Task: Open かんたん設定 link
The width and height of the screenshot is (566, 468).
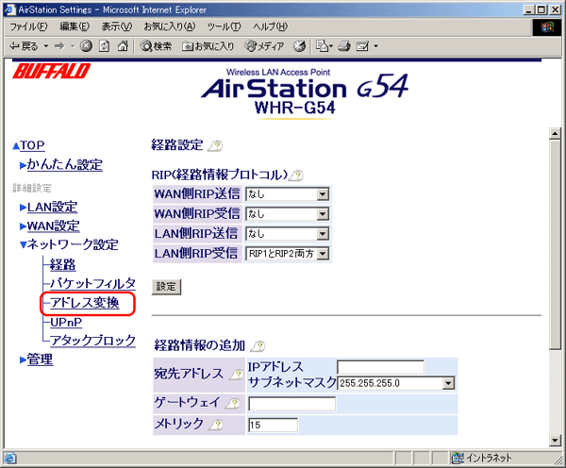Action: (64, 165)
